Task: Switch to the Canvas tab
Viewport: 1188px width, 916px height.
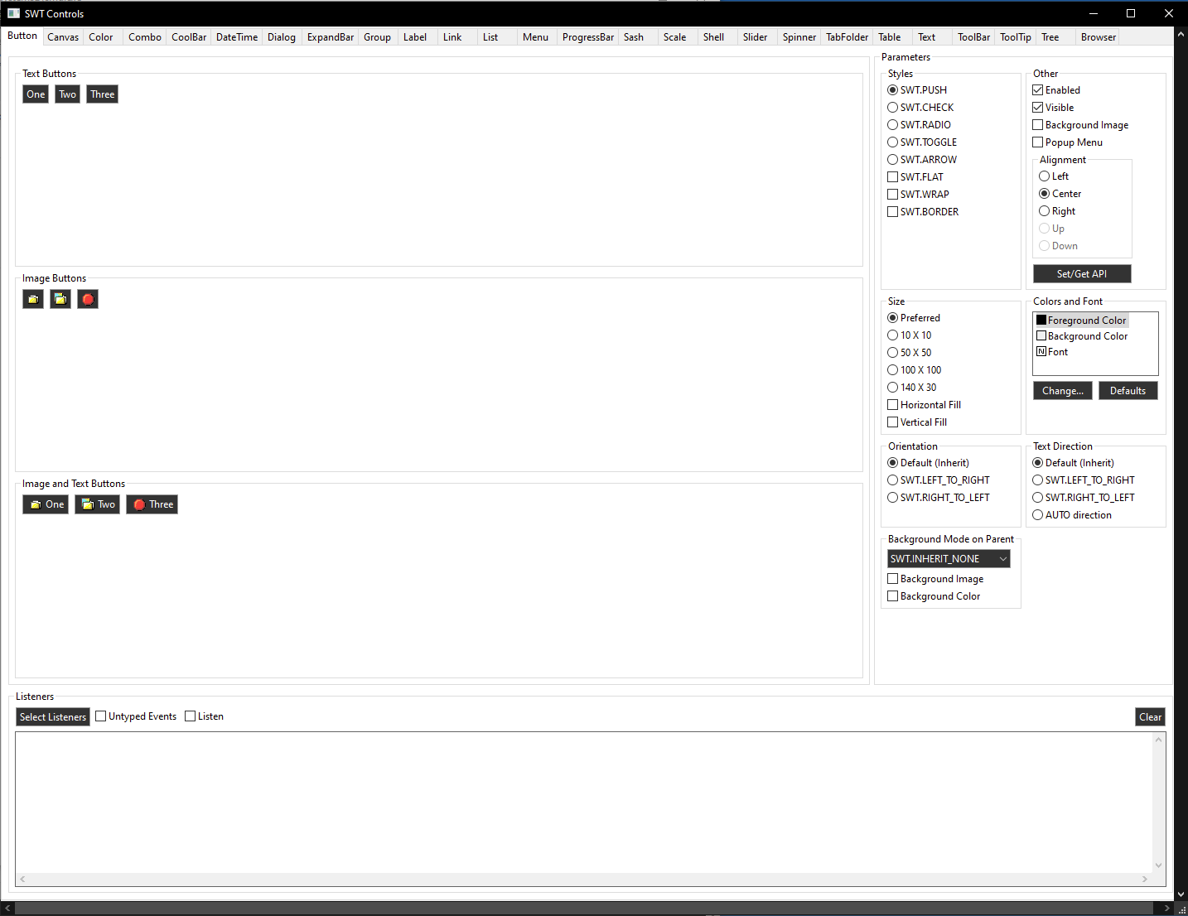Action: (x=63, y=37)
